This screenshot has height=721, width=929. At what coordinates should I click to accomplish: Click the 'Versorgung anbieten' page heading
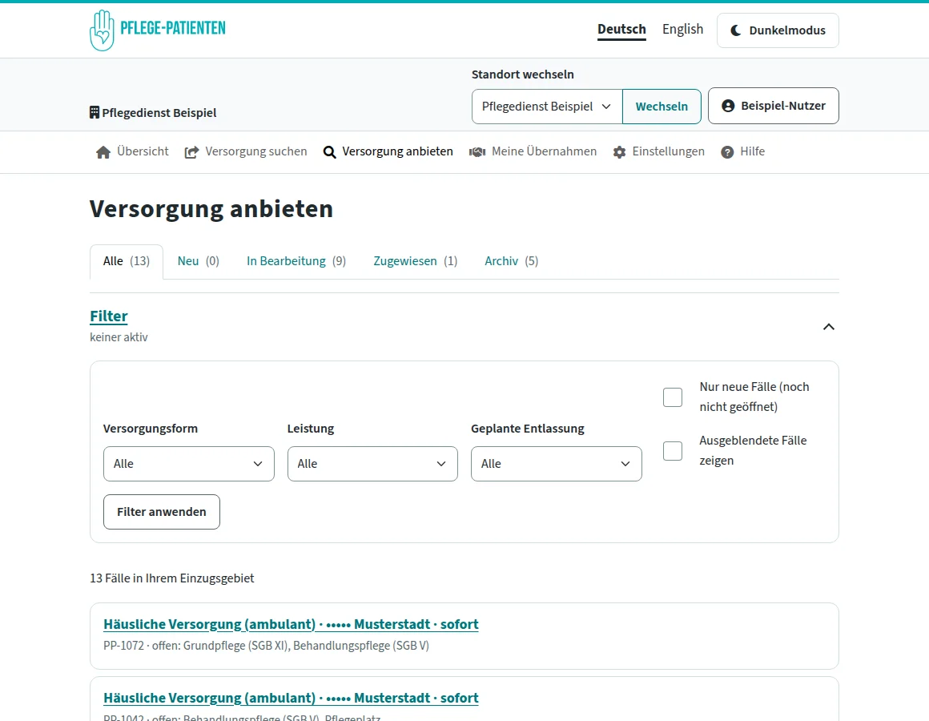tap(211, 209)
